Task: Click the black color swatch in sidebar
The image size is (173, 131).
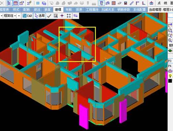Action: click(x=170, y=81)
